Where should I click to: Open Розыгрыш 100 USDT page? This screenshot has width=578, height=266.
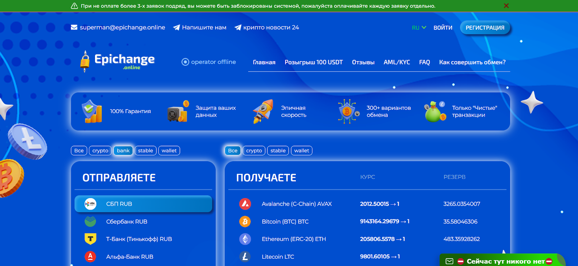click(x=314, y=62)
